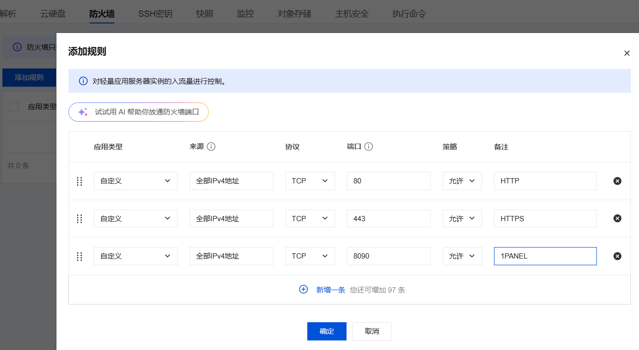
Task: Click the 确定 button to confirm rules
Action: 326,331
